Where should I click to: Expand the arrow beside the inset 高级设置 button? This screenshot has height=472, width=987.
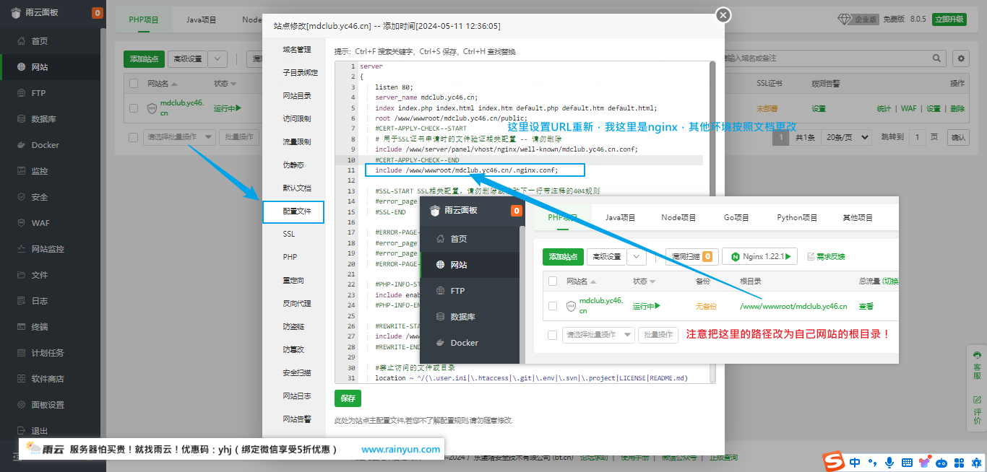(637, 256)
